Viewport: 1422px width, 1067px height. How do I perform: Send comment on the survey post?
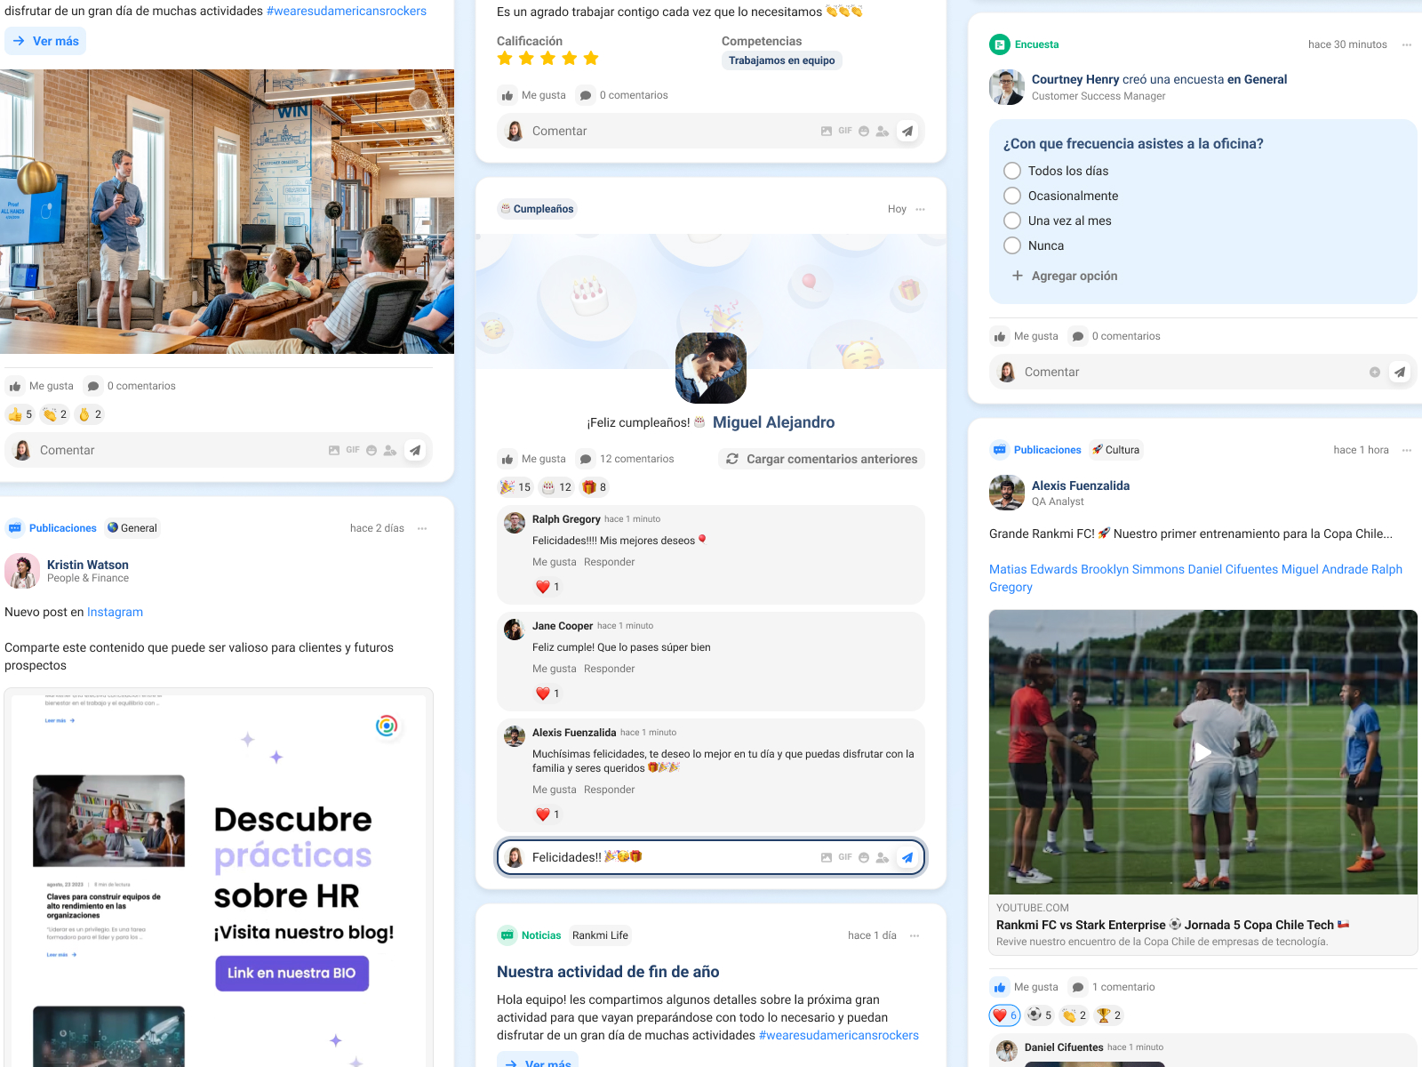[x=1400, y=372]
